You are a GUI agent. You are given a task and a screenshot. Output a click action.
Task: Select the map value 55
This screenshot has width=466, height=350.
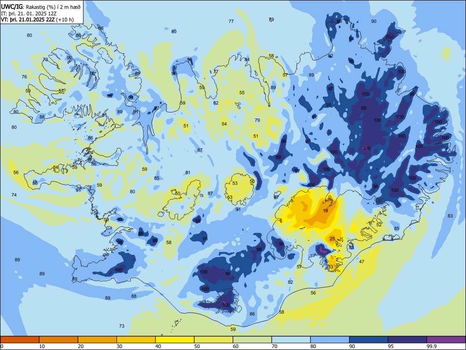pyautogui.click(x=242, y=93)
